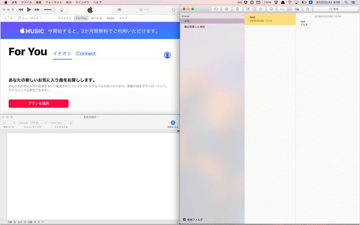Click the 情報を見る info icon
Screen dimensions: 360x225
coord(173,123)
